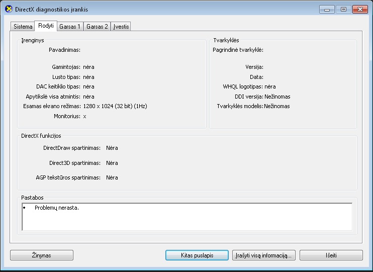This screenshot has width=373, height=272.
Task: Click the window title 'DirectX diagnostikos įrankis'
Action: point(51,10)
